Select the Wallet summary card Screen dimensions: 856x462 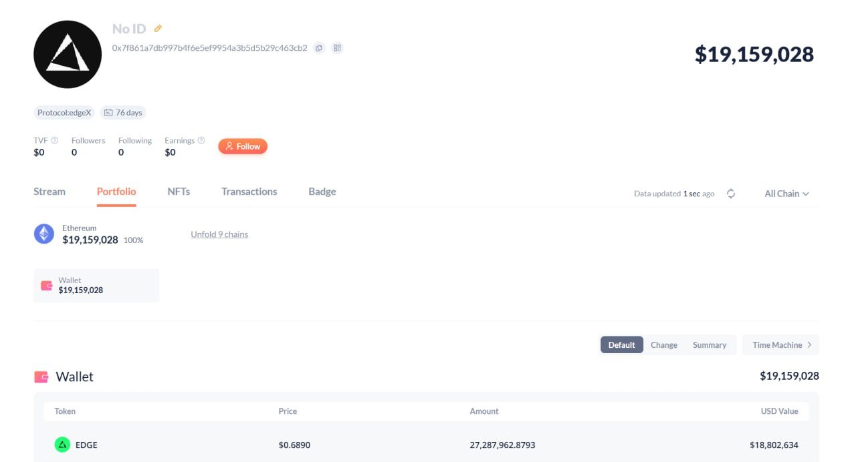(x=96, y=285)
